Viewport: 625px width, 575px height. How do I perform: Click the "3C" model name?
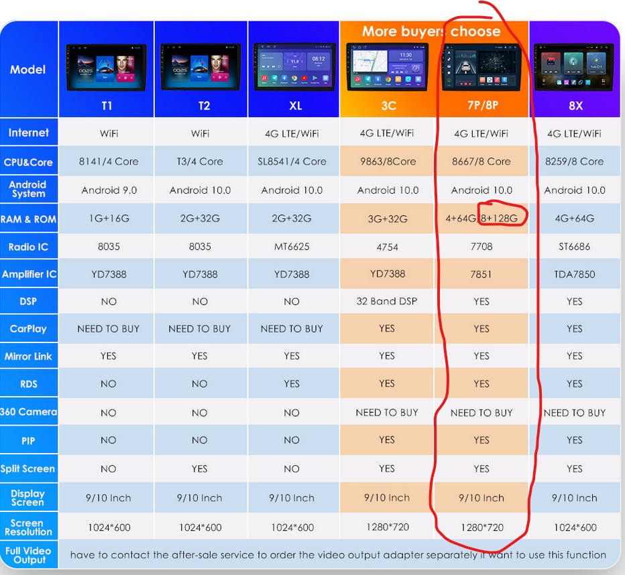tap(389, 106)
